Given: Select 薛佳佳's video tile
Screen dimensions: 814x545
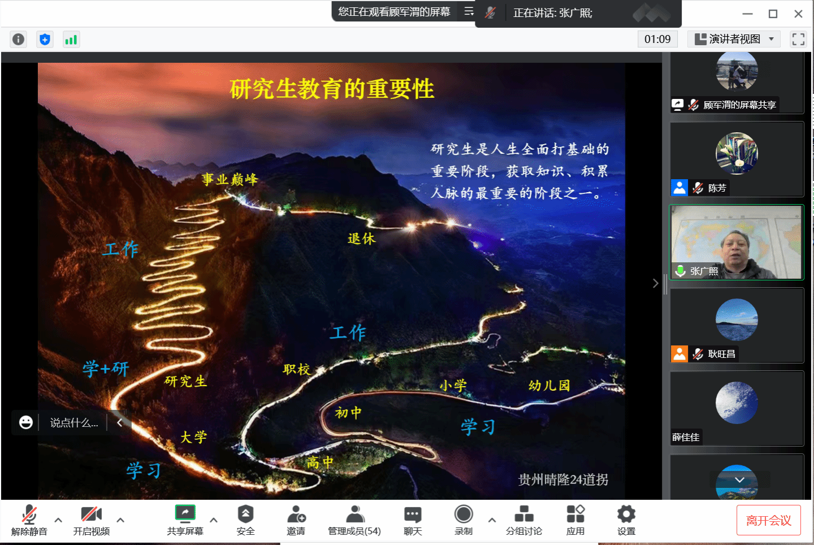Looking at the screenshot, I should [737, 409].
